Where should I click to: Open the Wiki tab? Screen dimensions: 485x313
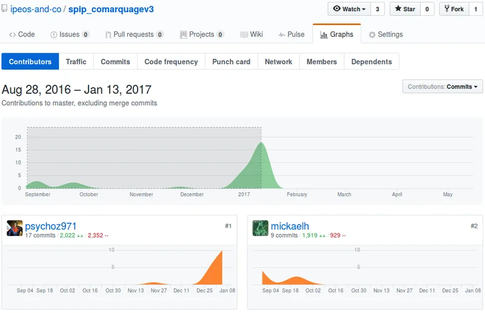coord(252,35)
